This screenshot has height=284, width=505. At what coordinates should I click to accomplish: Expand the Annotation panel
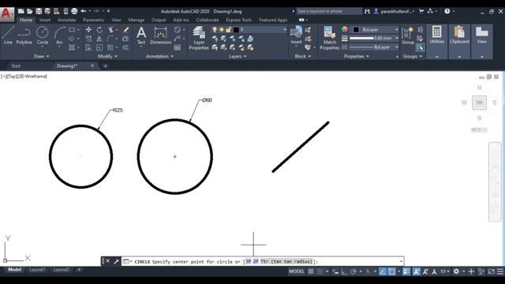tap(159, 56)
